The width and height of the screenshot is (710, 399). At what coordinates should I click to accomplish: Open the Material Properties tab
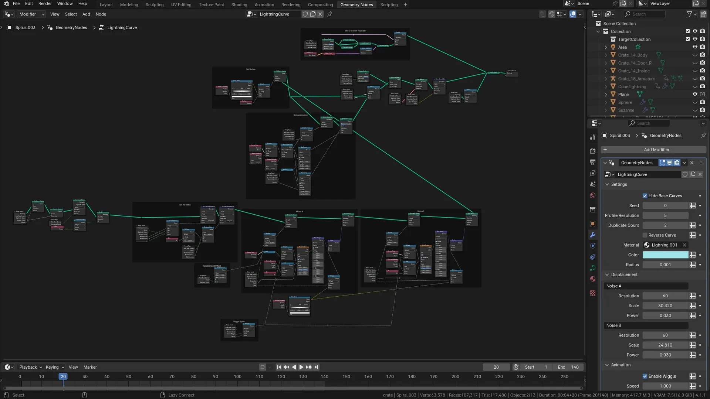pos(593,279)
